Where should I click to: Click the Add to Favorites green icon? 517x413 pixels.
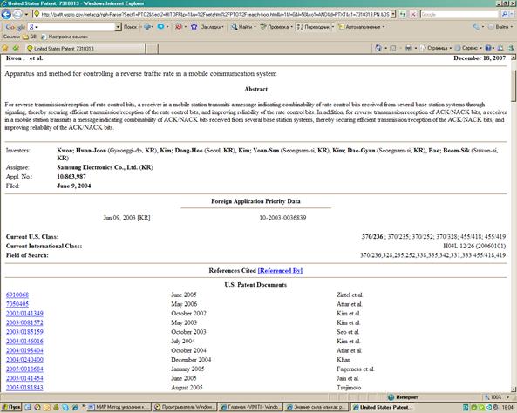tap(16, 49)
